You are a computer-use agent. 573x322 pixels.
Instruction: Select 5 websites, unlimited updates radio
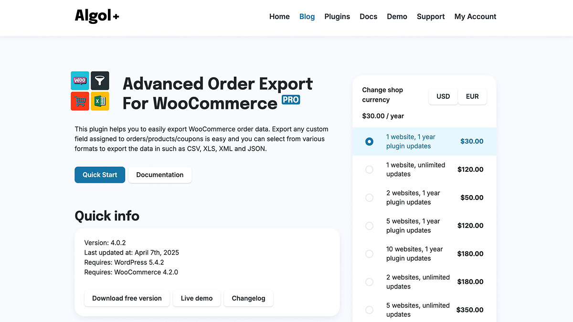click(x=369, y=310)
